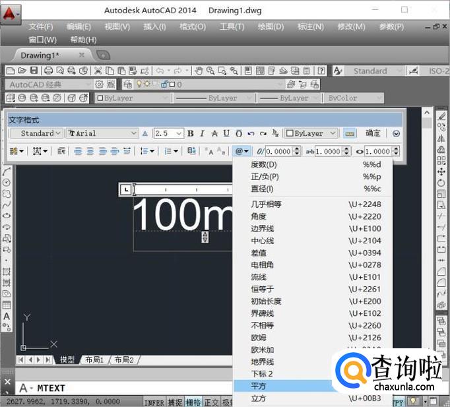Open the 2.5 text height dropdown
450x407 pixels.
click(x=168, y=133)
